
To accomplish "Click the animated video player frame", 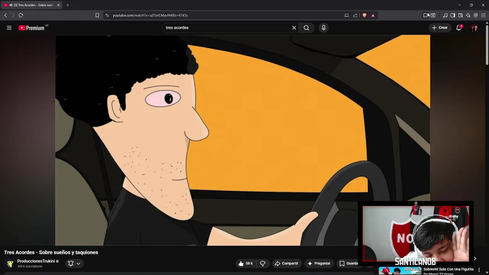I will tap(243, 140).
